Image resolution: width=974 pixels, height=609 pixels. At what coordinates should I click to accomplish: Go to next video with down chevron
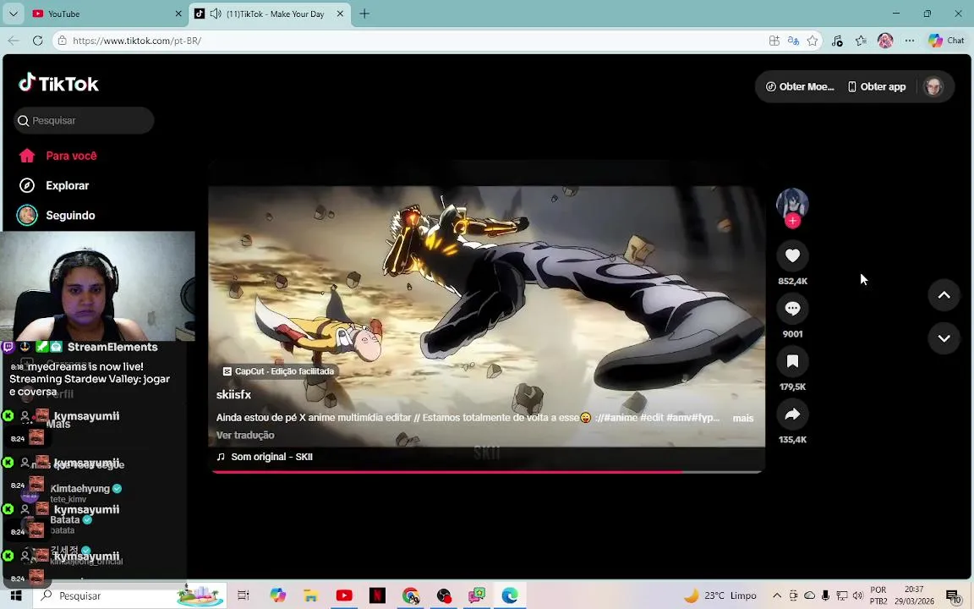click(944, 338)
